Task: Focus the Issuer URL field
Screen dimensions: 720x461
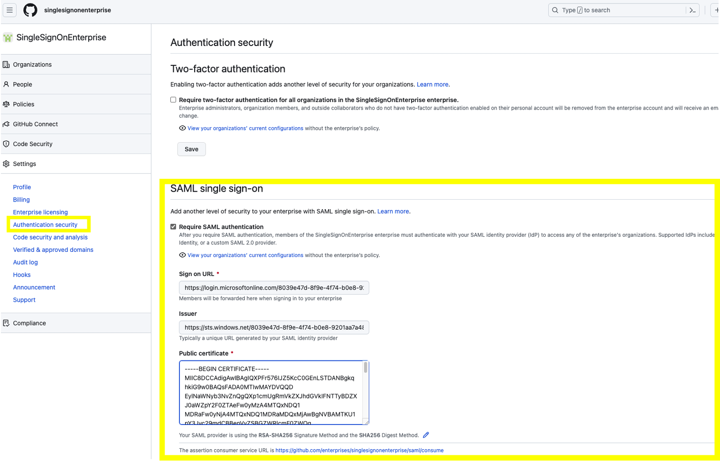Action: pyautogui.click(x=274, y=328)
